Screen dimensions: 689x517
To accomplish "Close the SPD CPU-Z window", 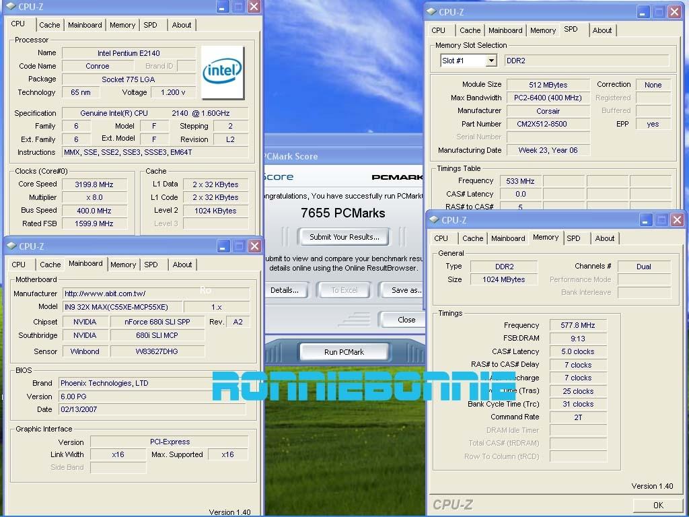I will pos(674,12).
